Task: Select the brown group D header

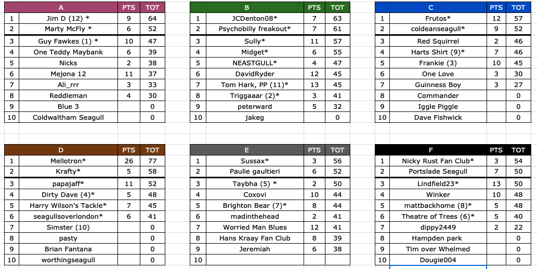Action: 61,150
